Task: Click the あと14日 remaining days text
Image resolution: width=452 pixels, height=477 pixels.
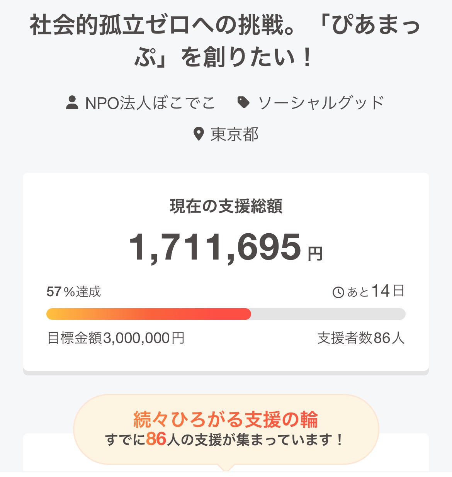Action: click(x=376, y=291)
